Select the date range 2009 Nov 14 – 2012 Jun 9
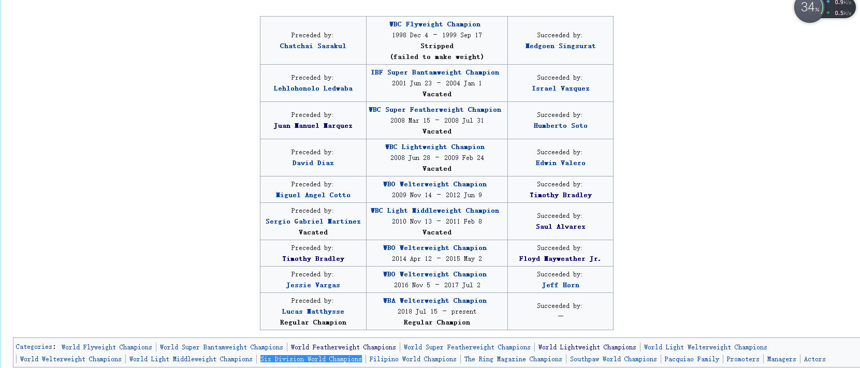This screenshot has height=368, width=860. click(437, 195)
